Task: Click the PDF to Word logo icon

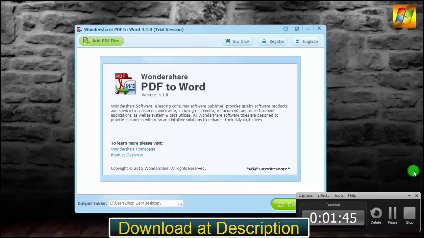Action: pos(126,84)
